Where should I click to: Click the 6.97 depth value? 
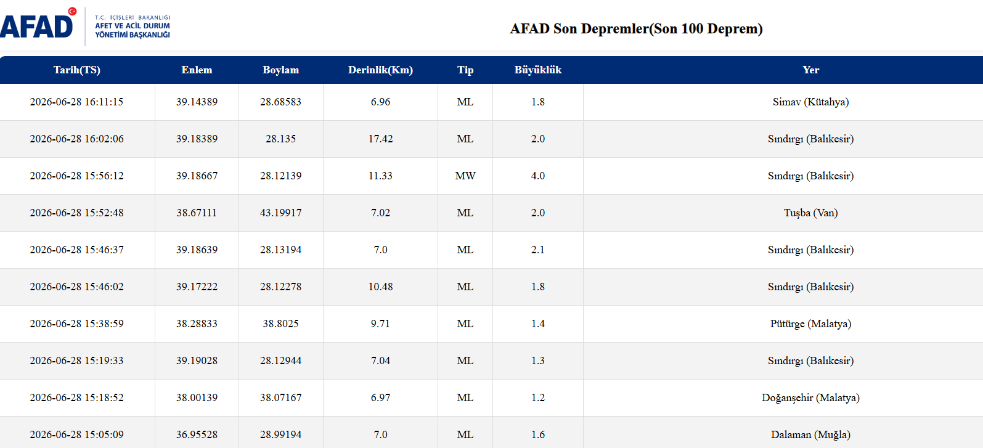point(380,397)
